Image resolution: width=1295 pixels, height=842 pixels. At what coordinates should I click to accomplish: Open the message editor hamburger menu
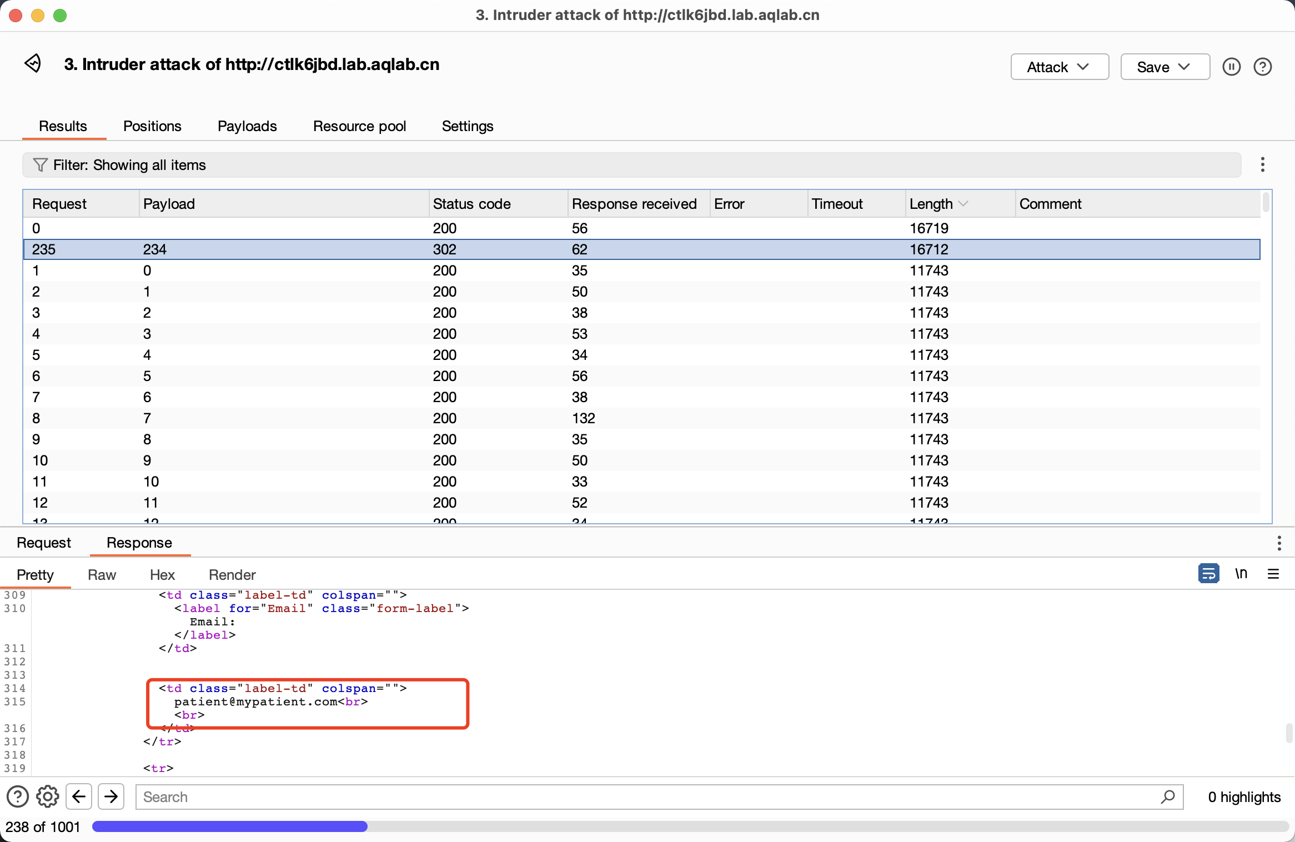point(1273,574)
